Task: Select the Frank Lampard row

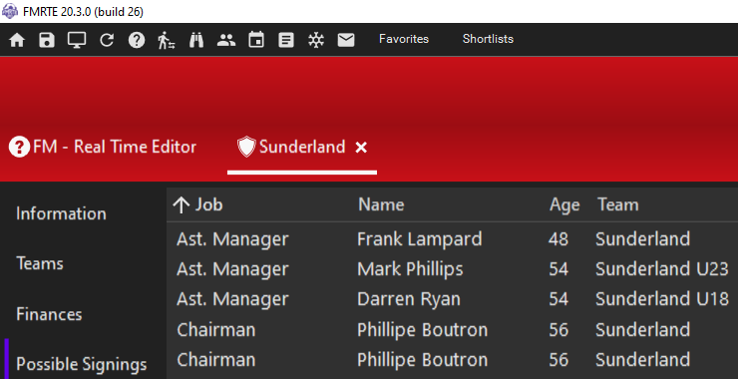Action: 452,238
